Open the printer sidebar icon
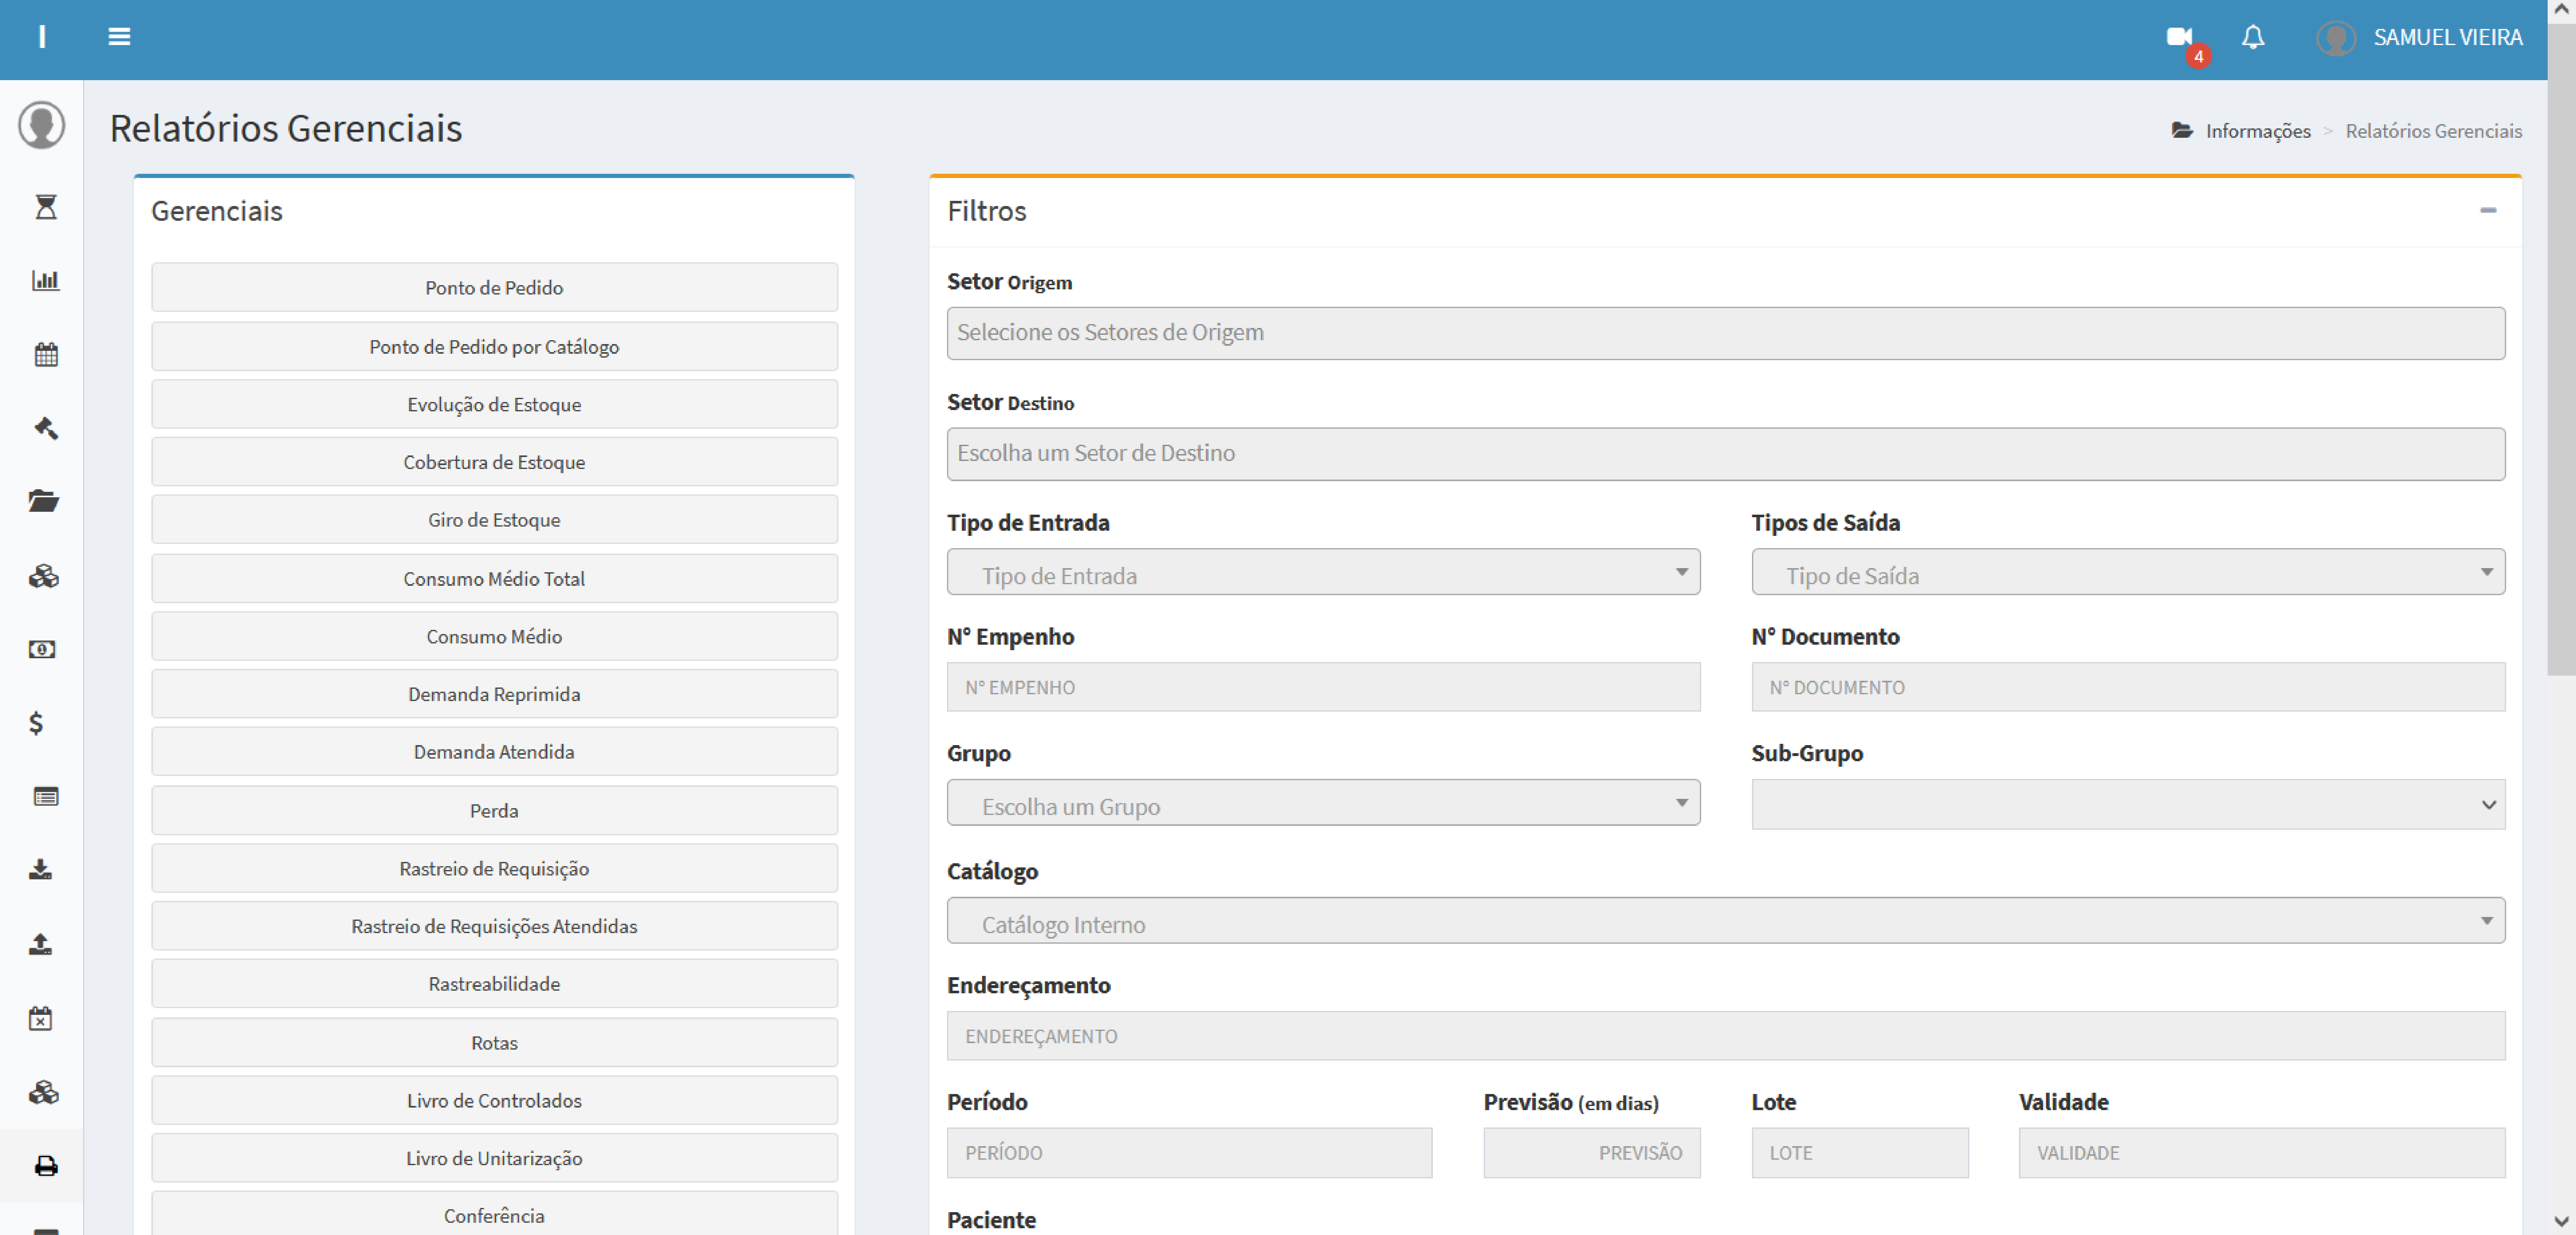The image size is (2576, 1235). 46,1166
